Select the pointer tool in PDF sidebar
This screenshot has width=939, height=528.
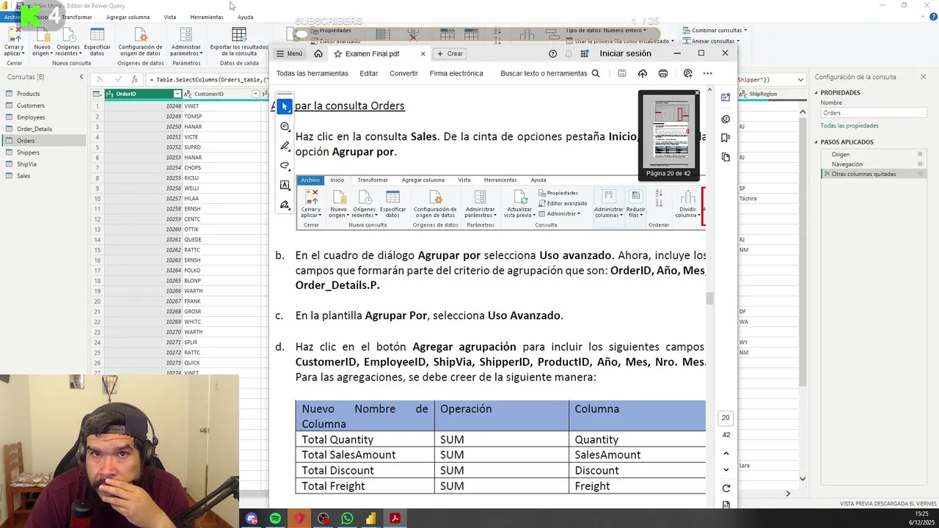pyautogui.click(x=285, y=107)
